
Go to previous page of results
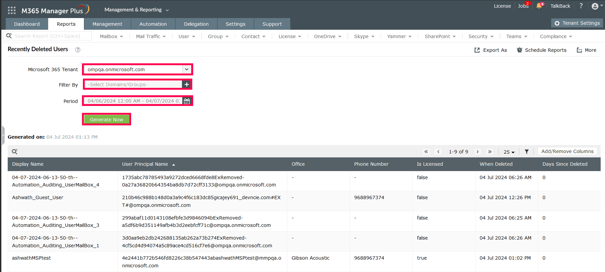pos(438,152)
